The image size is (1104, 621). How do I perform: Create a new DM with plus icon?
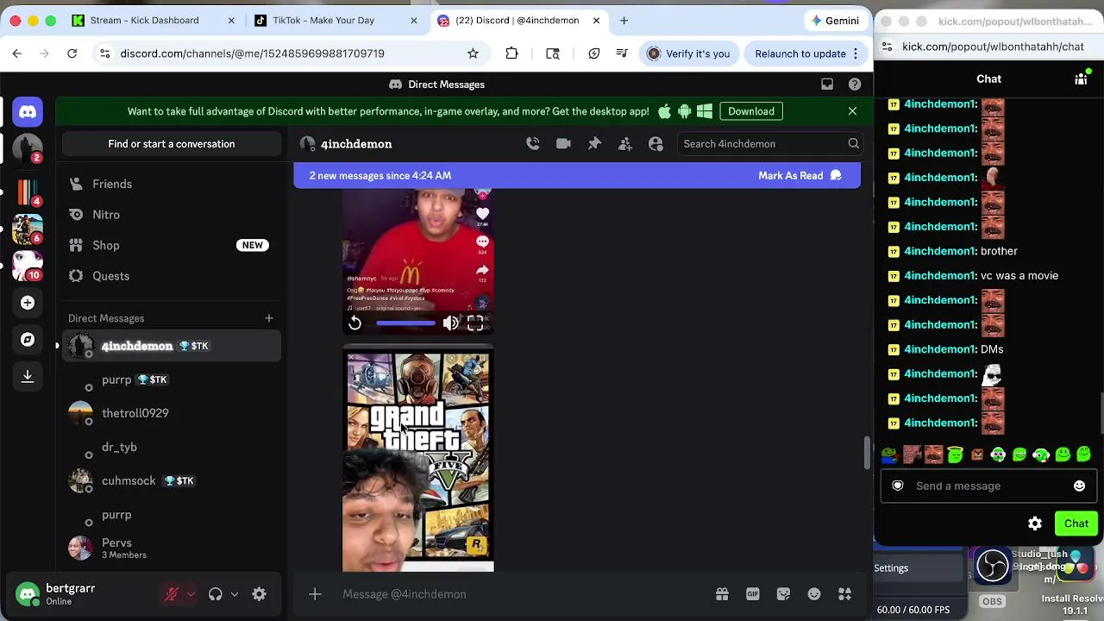click(x=269, y=318)
